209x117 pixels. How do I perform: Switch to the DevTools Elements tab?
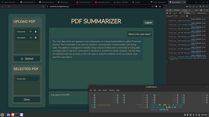[177, 10]
